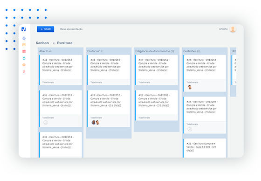
Task: Click unassigned avatar placeholder on card #26
Action: [190, 129]
